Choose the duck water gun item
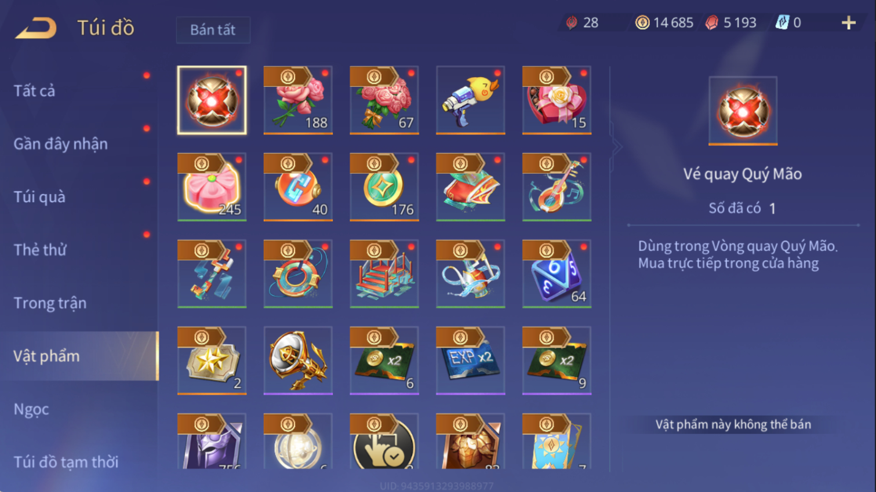Viewport: 876px width, 492px height. point(470,100)
